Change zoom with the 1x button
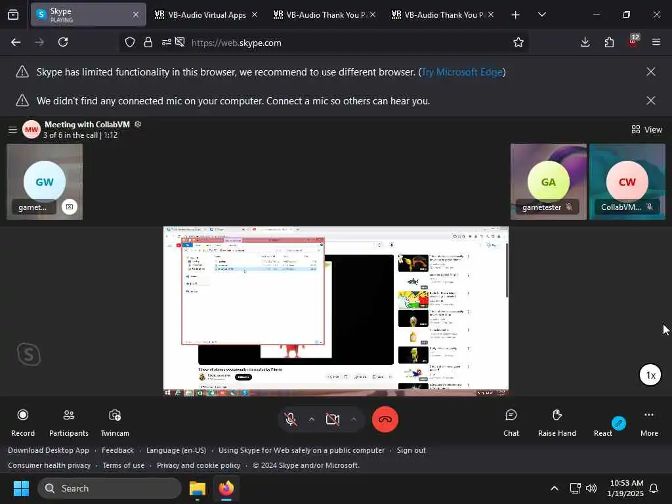 coord(650,375)
